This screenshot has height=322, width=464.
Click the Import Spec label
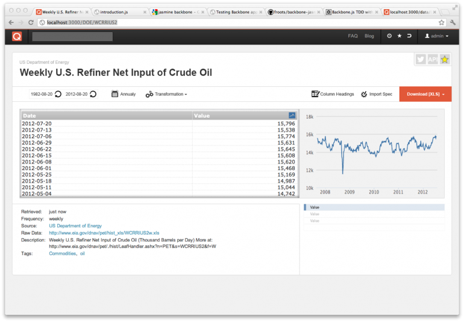[381, 94]
